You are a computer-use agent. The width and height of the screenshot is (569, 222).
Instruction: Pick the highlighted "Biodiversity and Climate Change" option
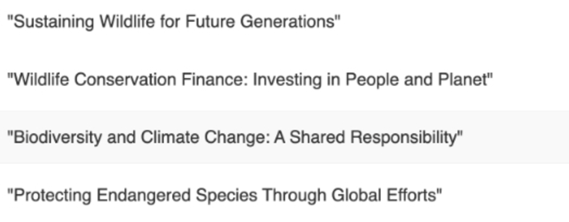click(x=284, y=137)
